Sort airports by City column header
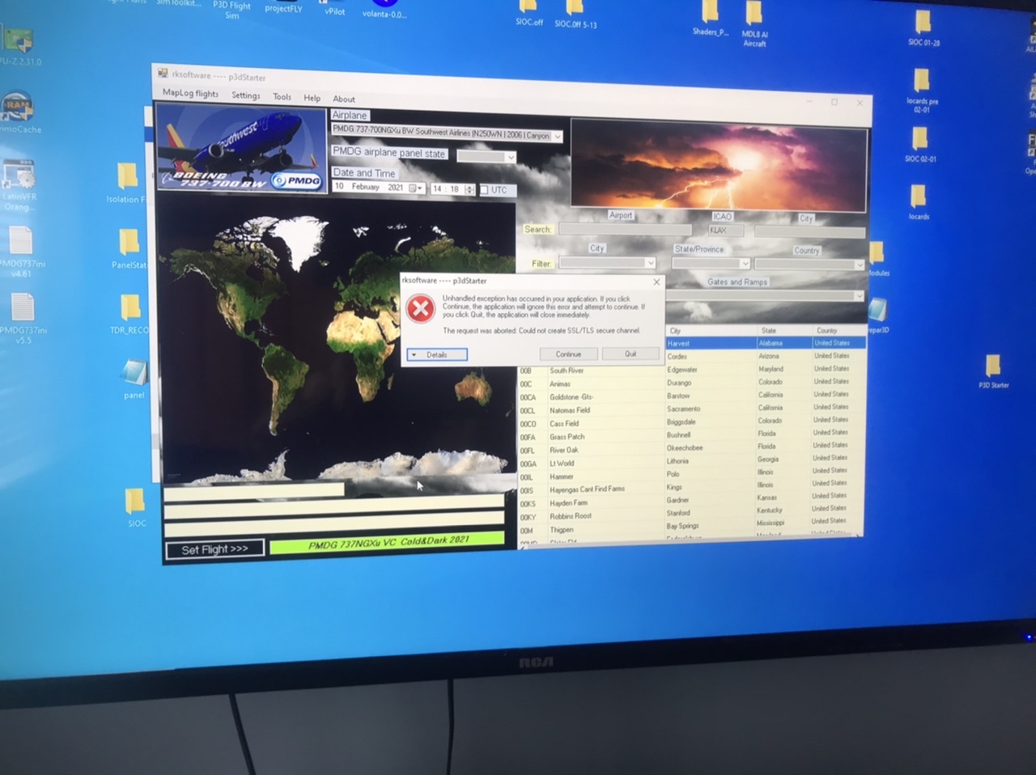1036x775 pixels. click(710, 331)
